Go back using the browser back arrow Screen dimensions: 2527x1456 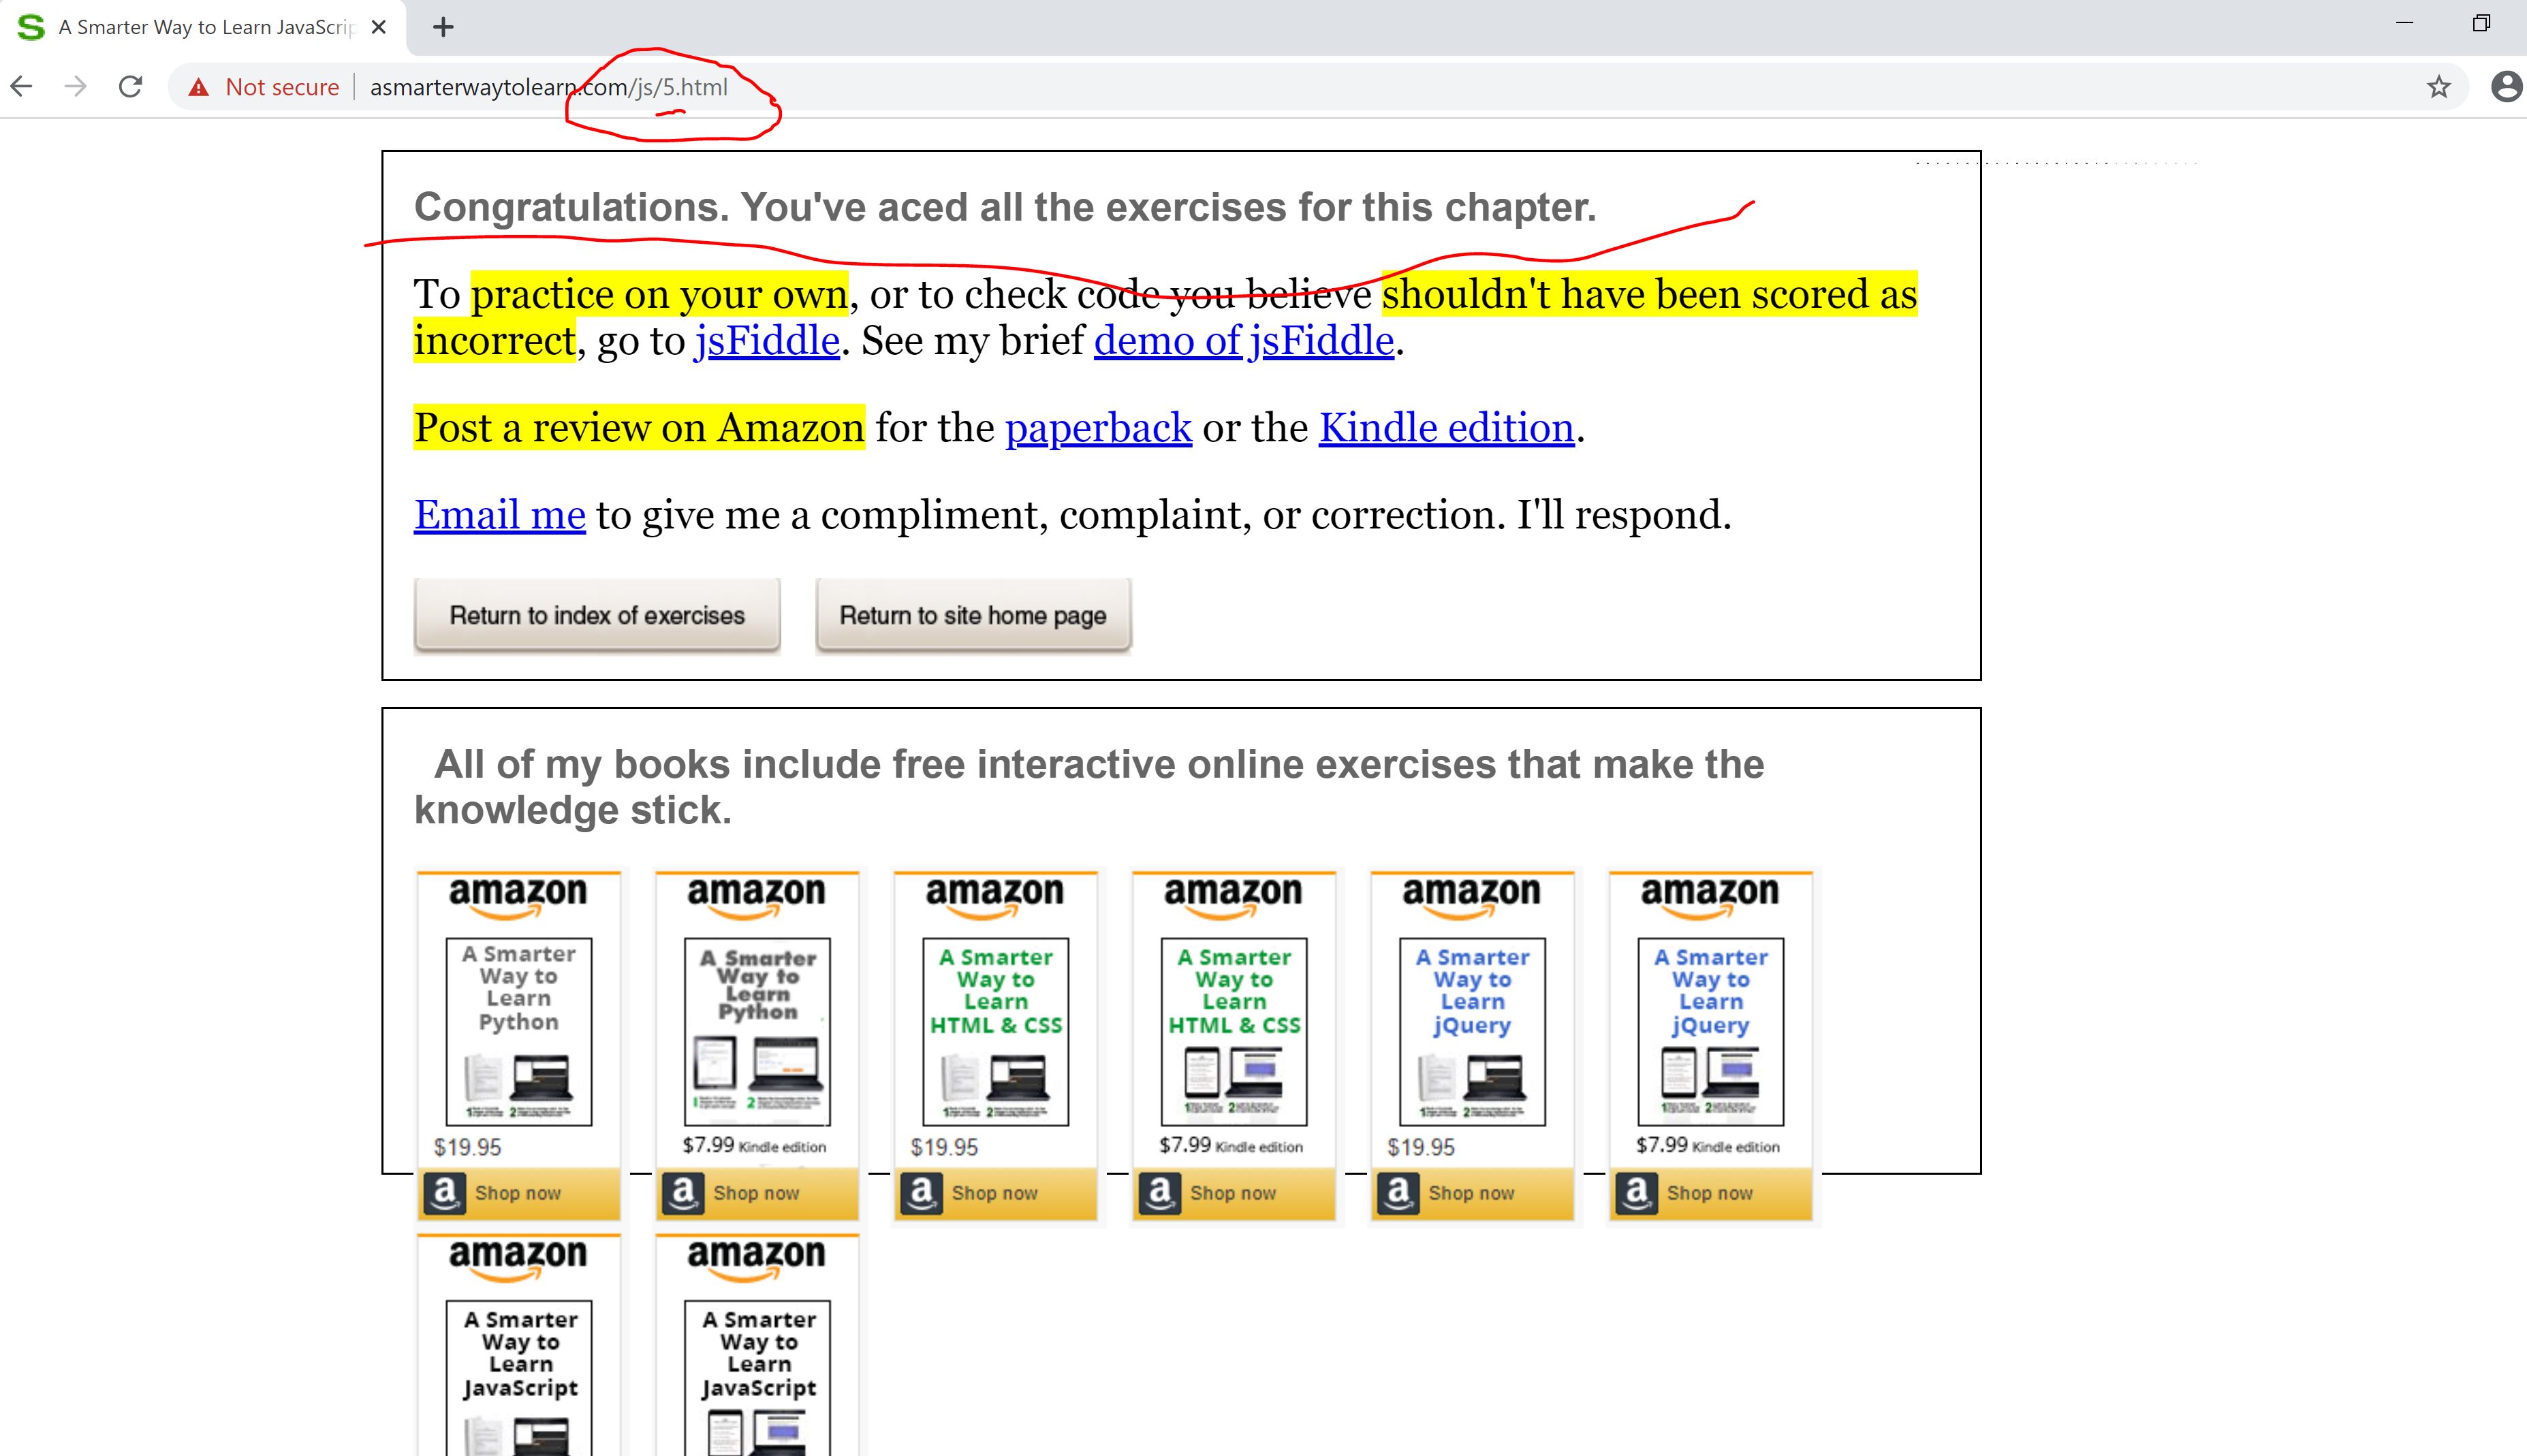click(x=21, y=87)
